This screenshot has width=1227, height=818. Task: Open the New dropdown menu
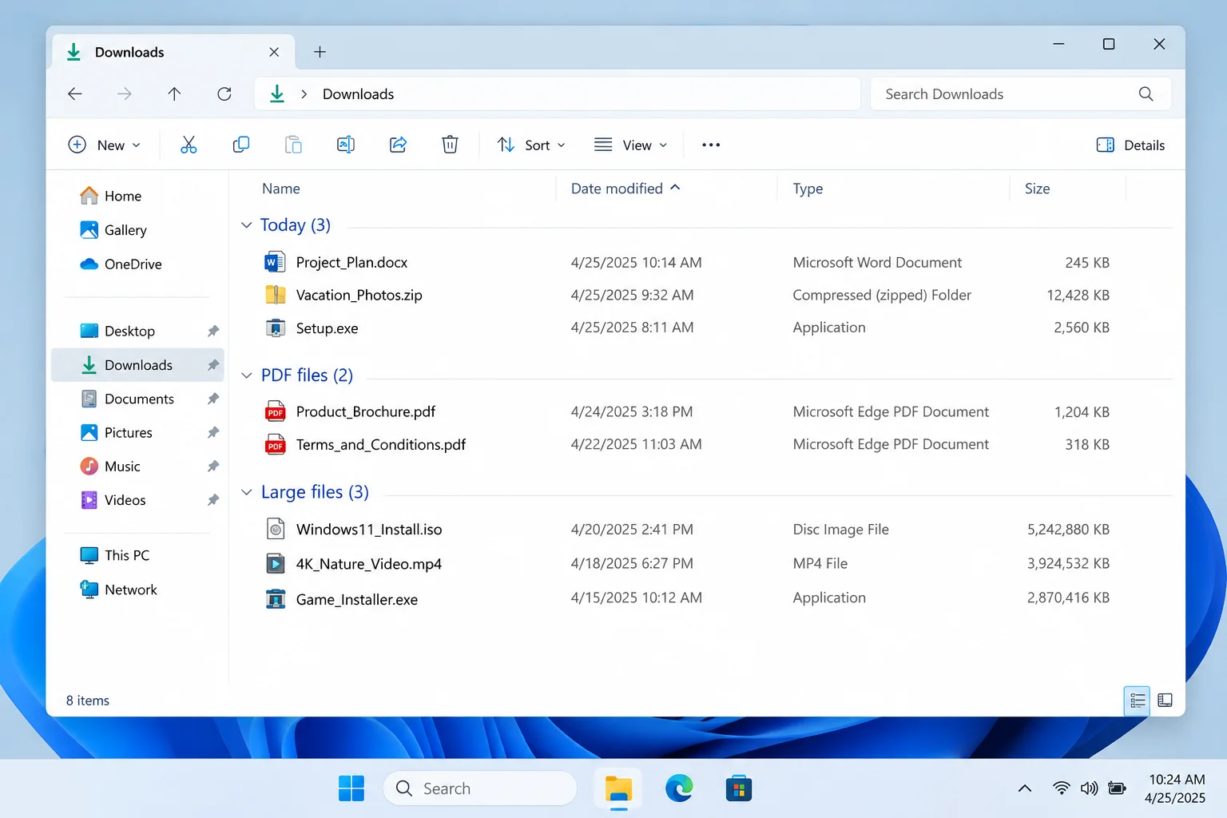pos(104,145)
